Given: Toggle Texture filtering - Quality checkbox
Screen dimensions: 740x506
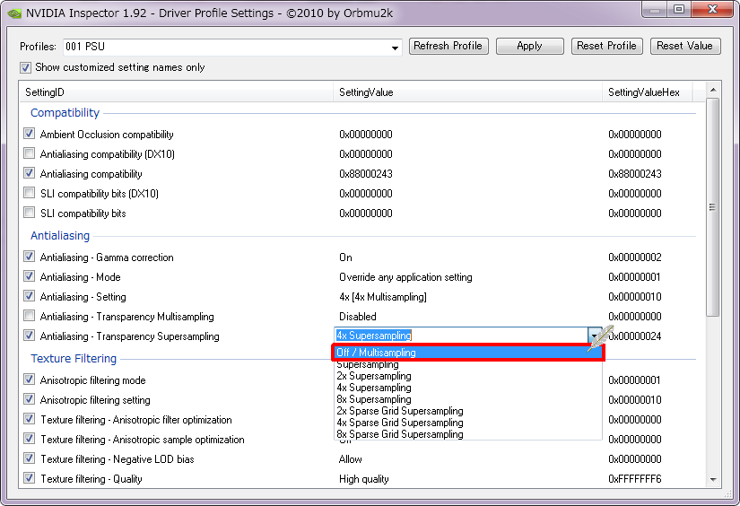Looking at the screenshot, I should point(30,478).
